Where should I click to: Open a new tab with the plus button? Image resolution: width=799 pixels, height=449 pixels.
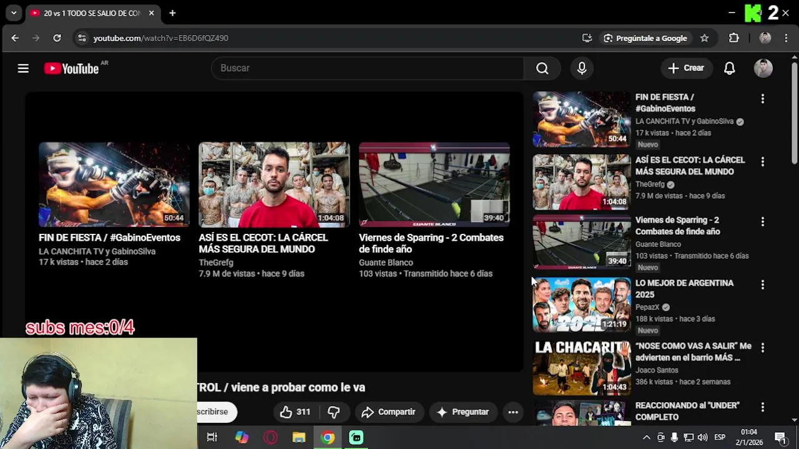(x=172, y=13)
